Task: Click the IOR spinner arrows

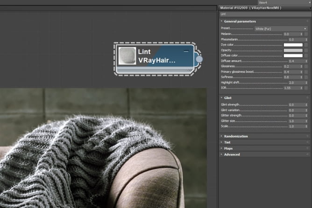Action: click(301, 88)
